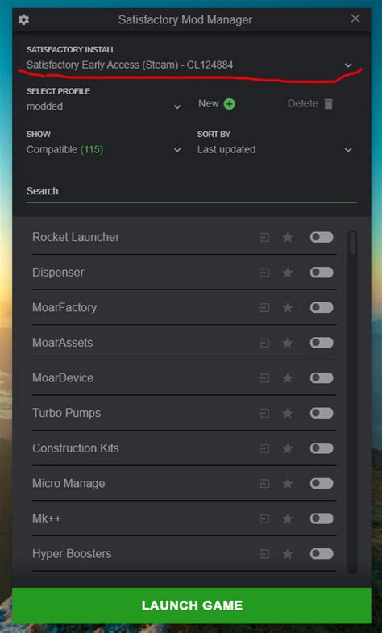
Task: Toggle the MoarAssets mod on
Action: point(322,343)
